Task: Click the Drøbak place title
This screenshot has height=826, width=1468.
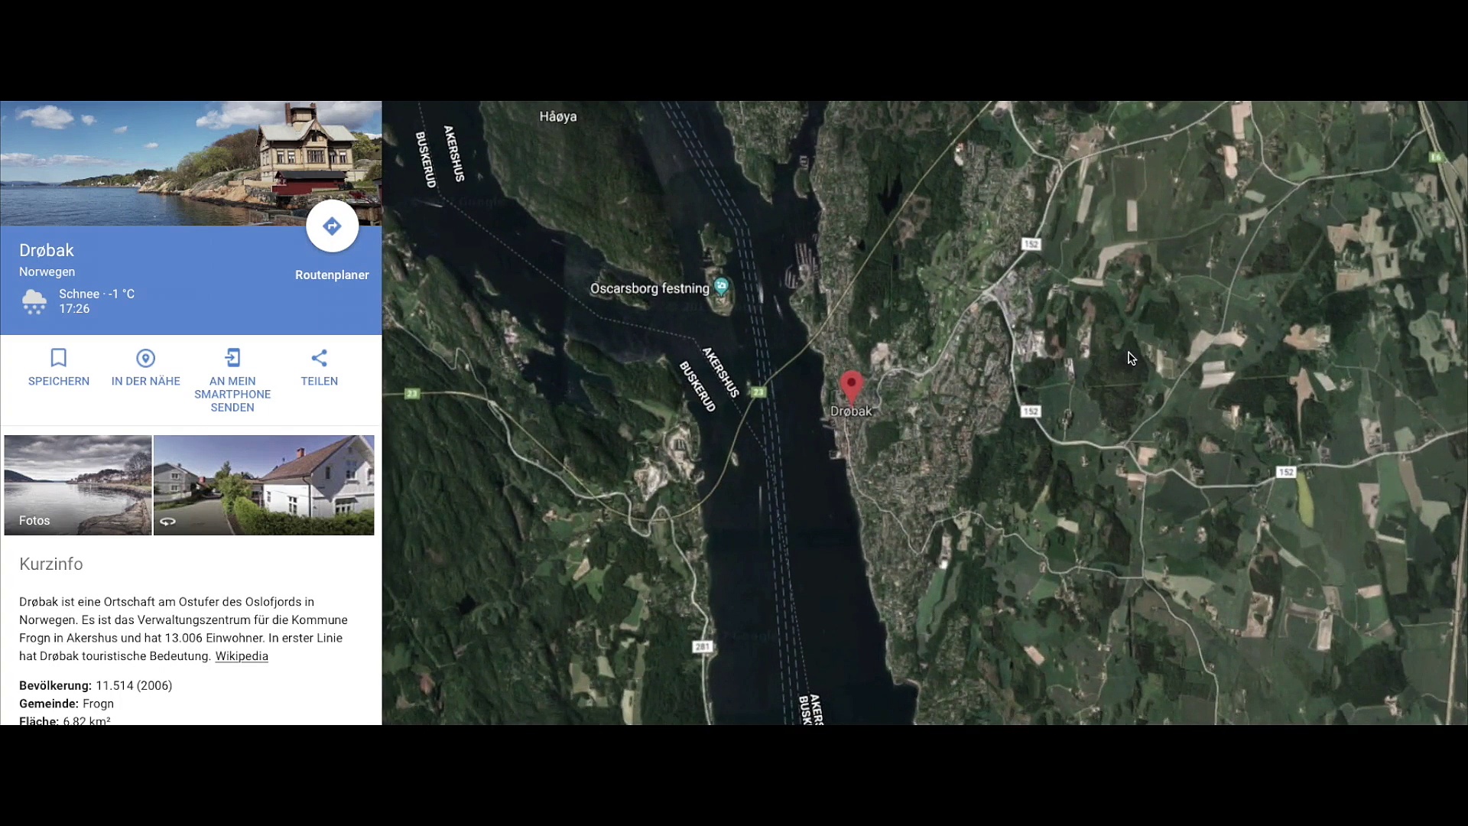Action: (x=47, y=251)
